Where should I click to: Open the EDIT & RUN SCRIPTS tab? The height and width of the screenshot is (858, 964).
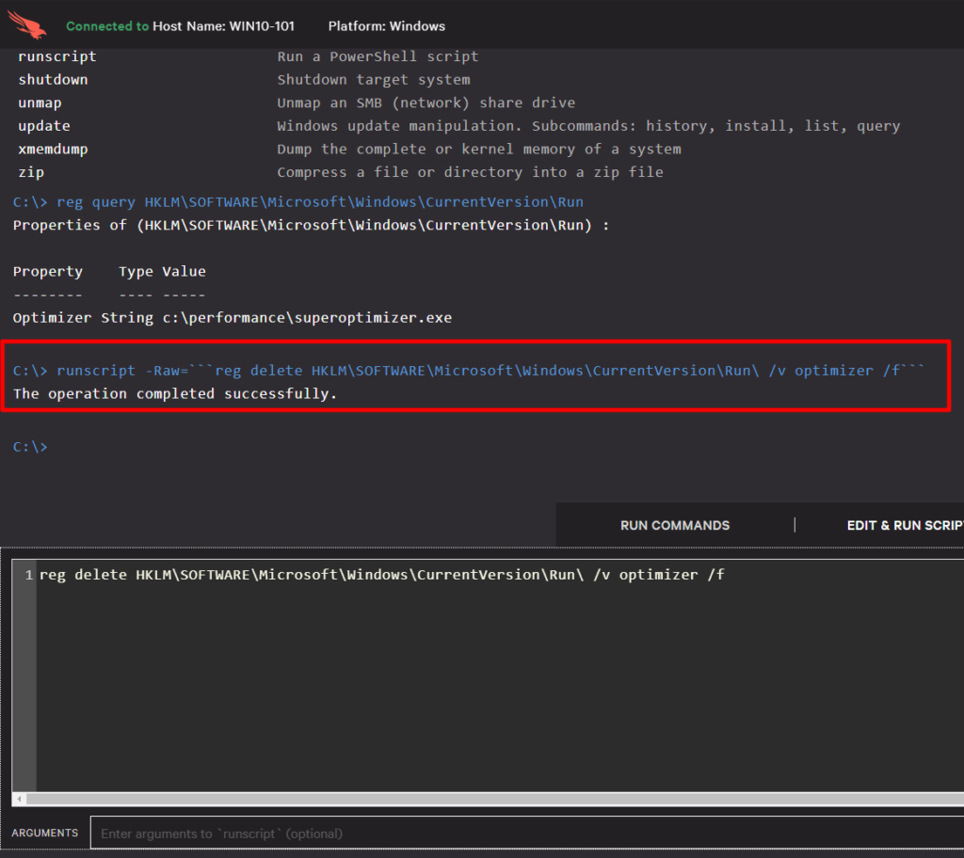(x=905, y=526)
